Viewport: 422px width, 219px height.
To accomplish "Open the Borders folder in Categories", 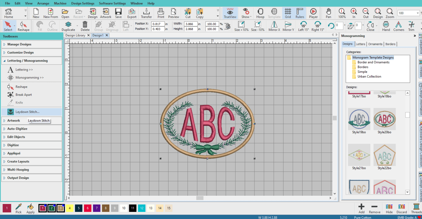I will tap(362, 67).
